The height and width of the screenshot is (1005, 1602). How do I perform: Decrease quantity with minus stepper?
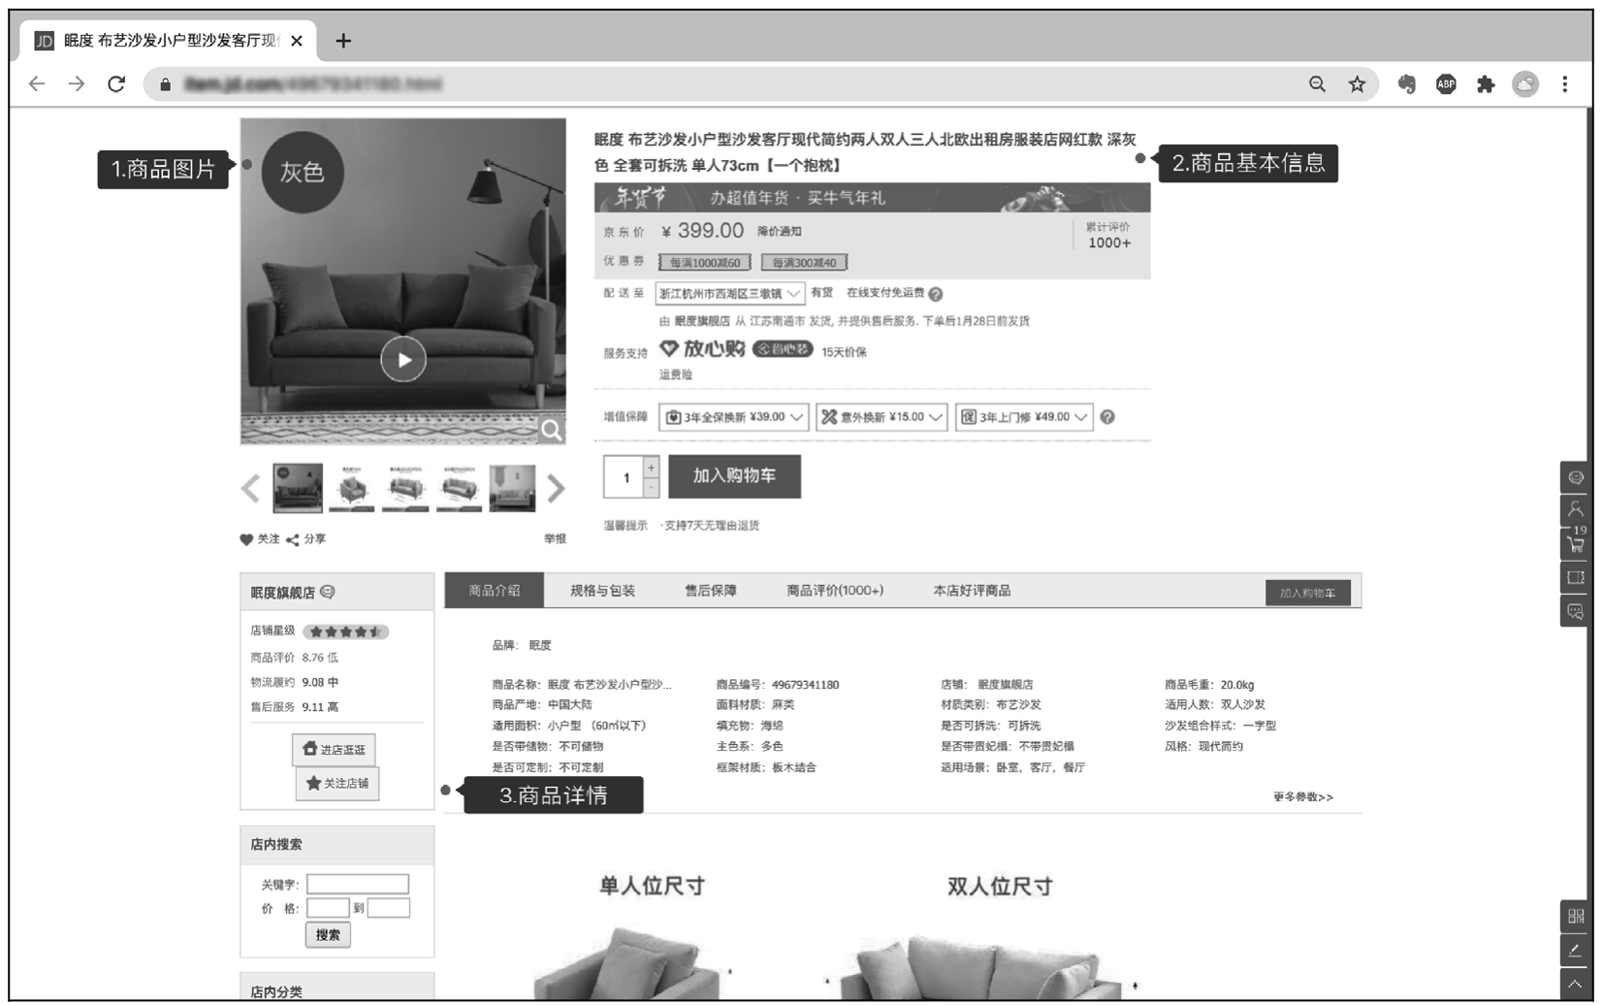point(651,488)
